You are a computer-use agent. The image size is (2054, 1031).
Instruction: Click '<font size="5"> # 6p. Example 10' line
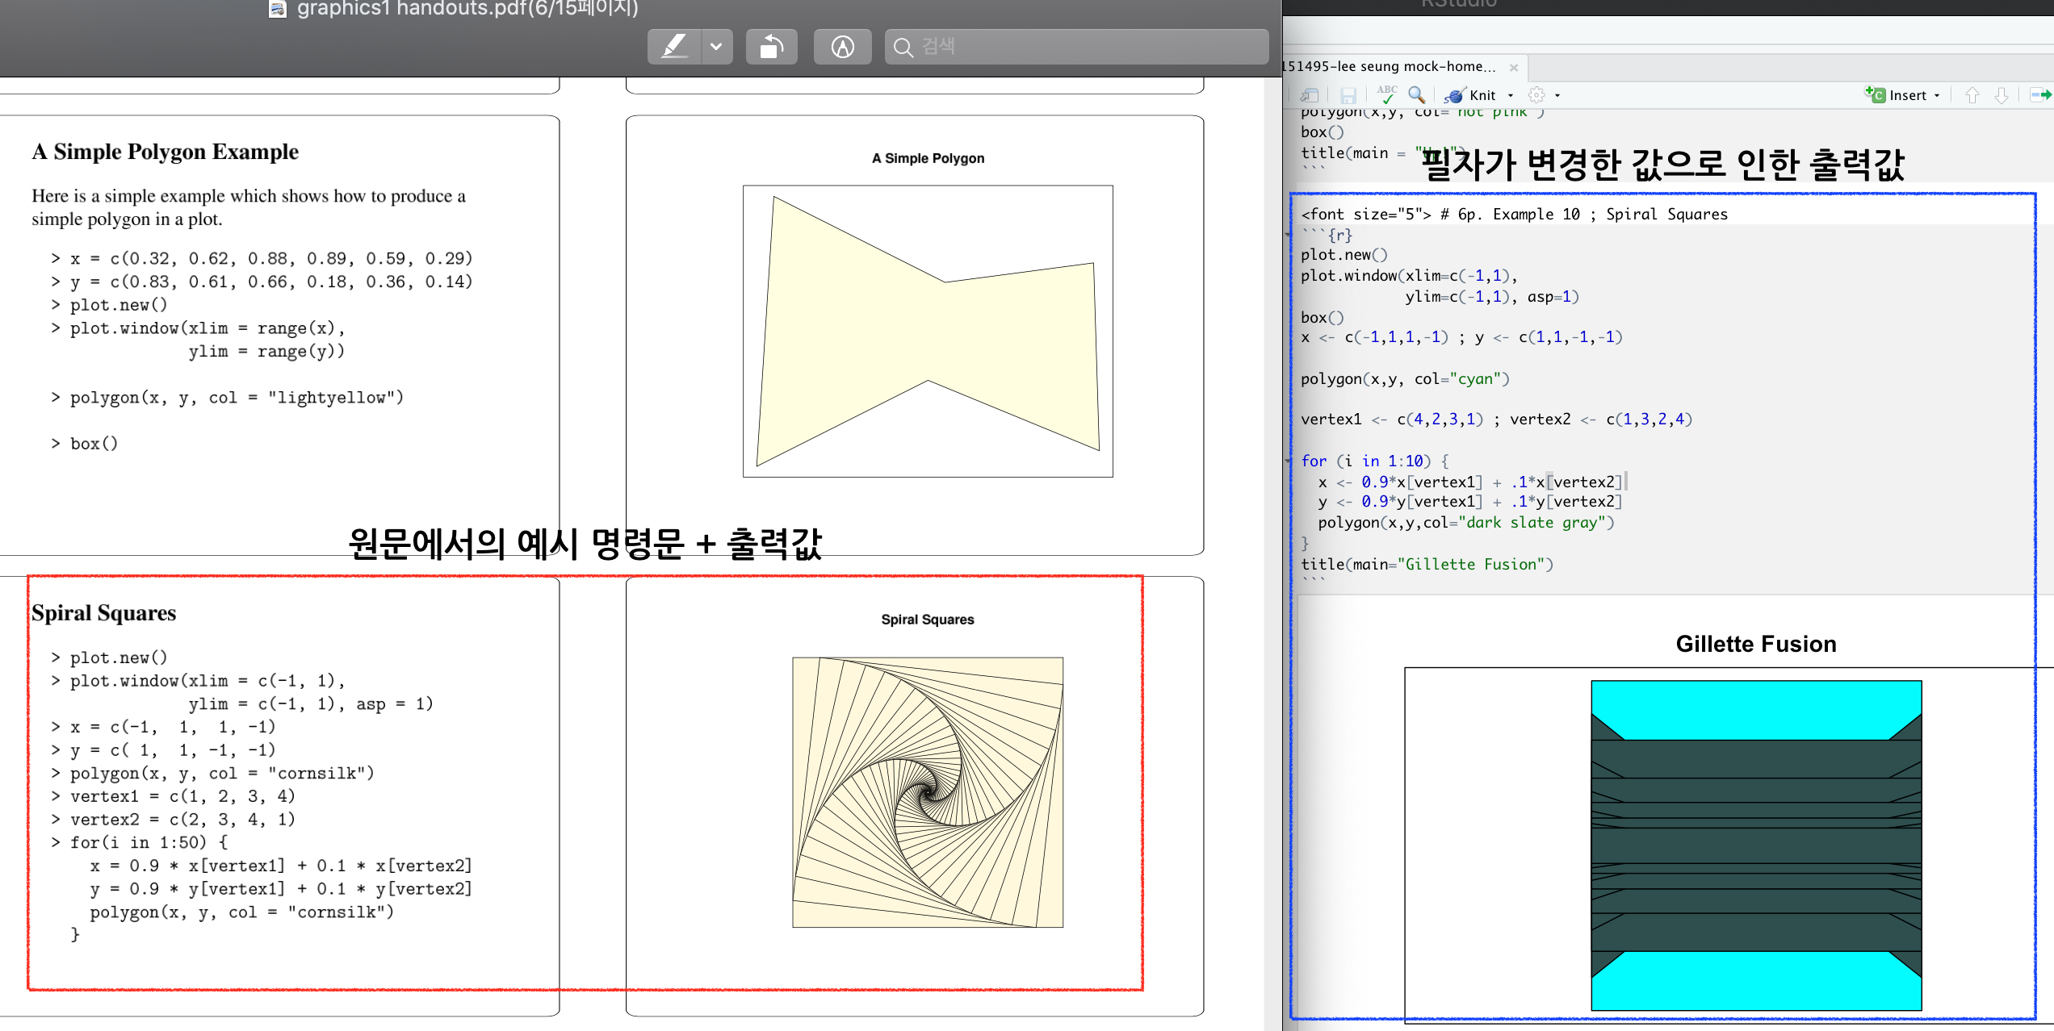coord(1514,215)
